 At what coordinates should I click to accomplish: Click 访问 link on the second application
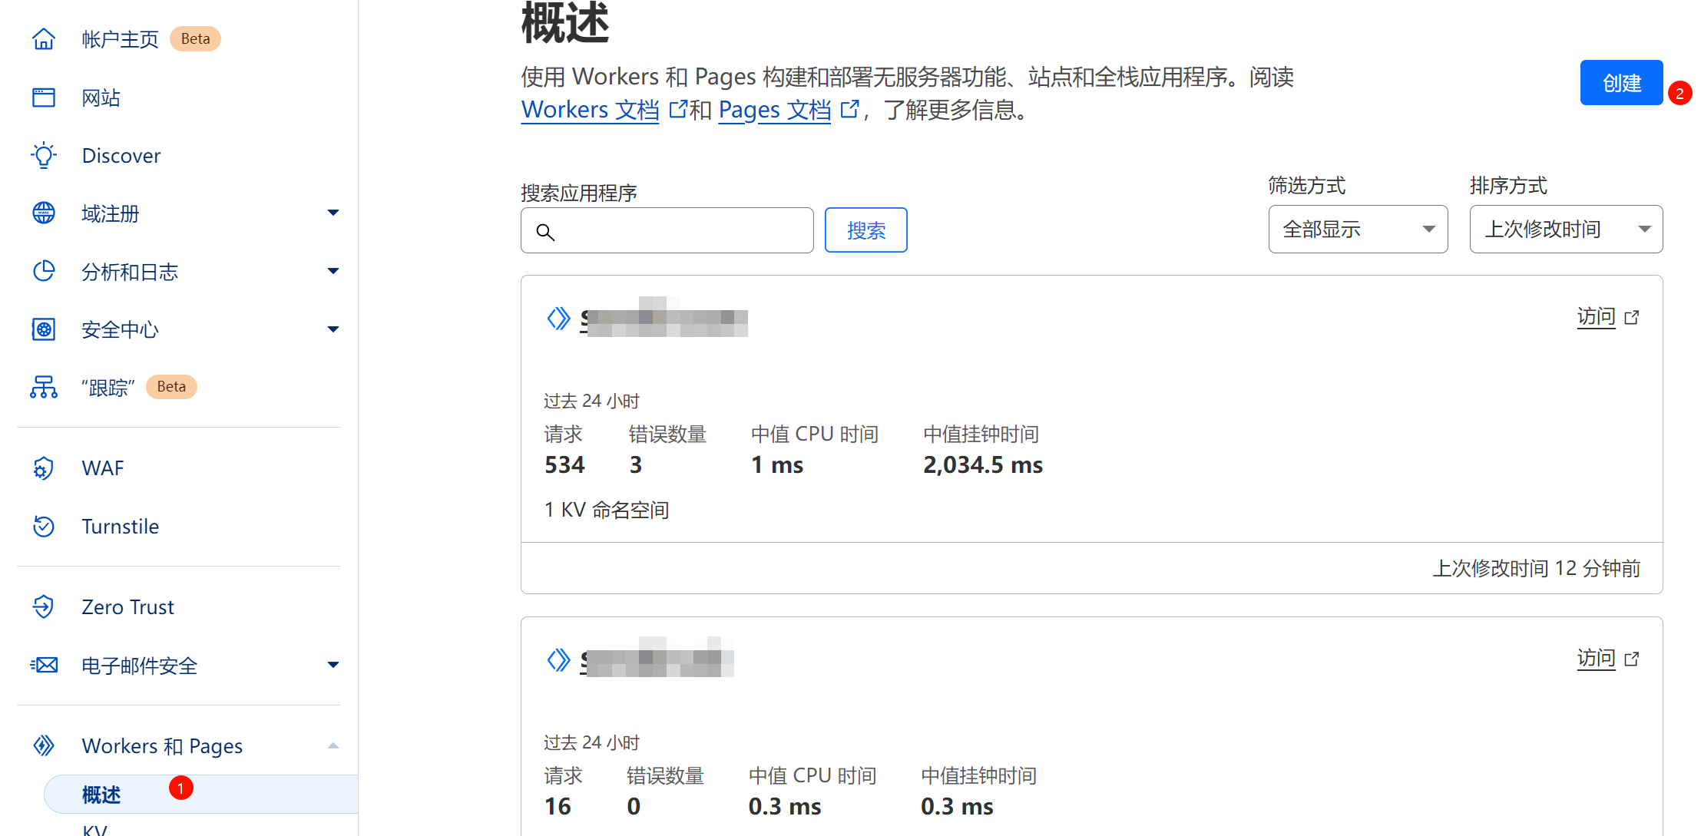1597,658
